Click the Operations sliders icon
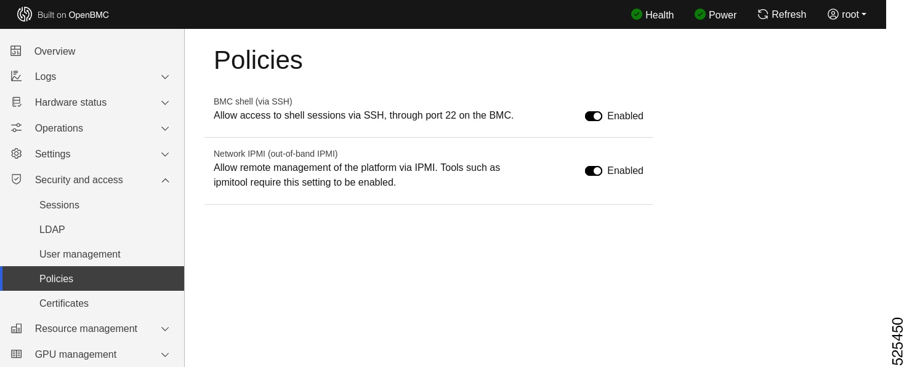The width and height of the screenshot is (904, 367). 16,128
